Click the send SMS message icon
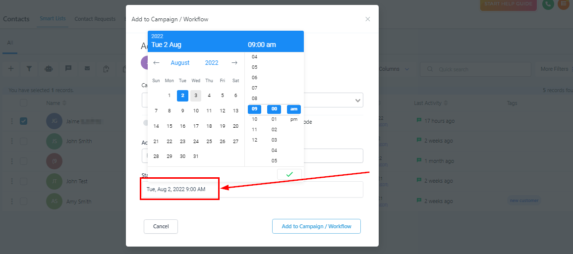The height and width of the screenshot is (254, 573). [68, 68]
